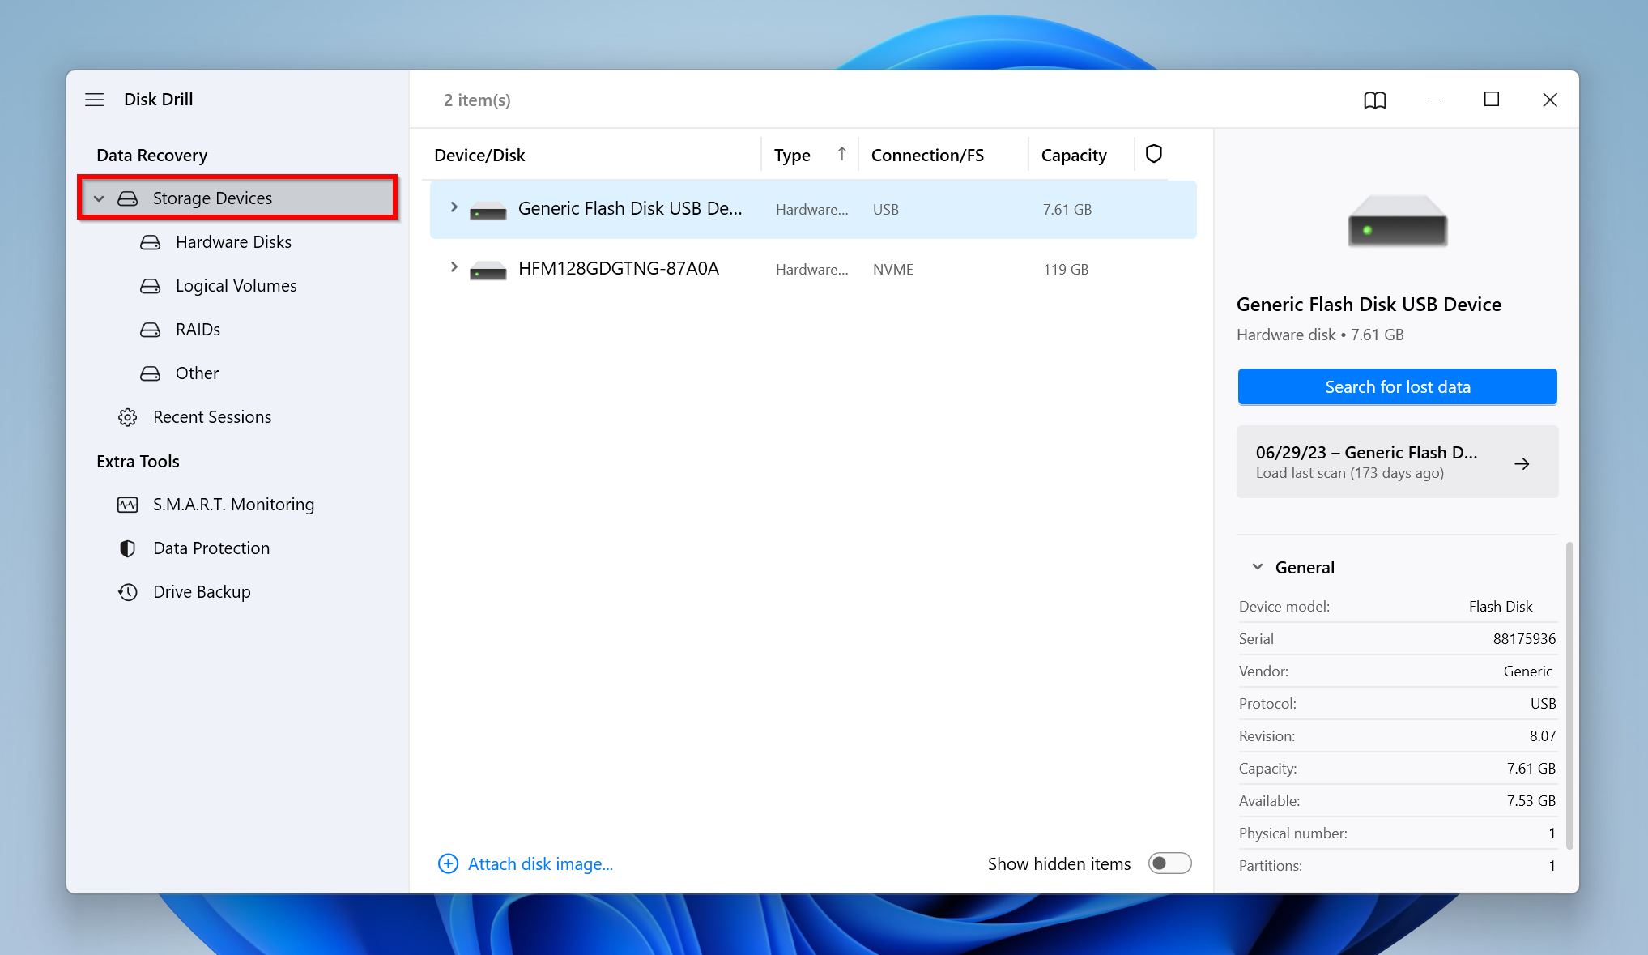Collapse the General section
The height and width of the screenshot is (955, 1648).
(1258, 567)
